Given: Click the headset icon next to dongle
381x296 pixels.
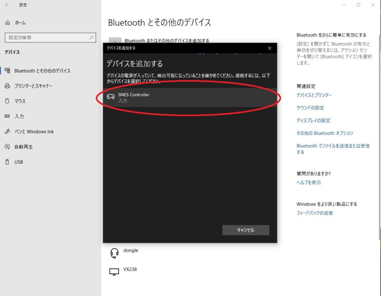Looking at the screenshot, I should 114,253.
